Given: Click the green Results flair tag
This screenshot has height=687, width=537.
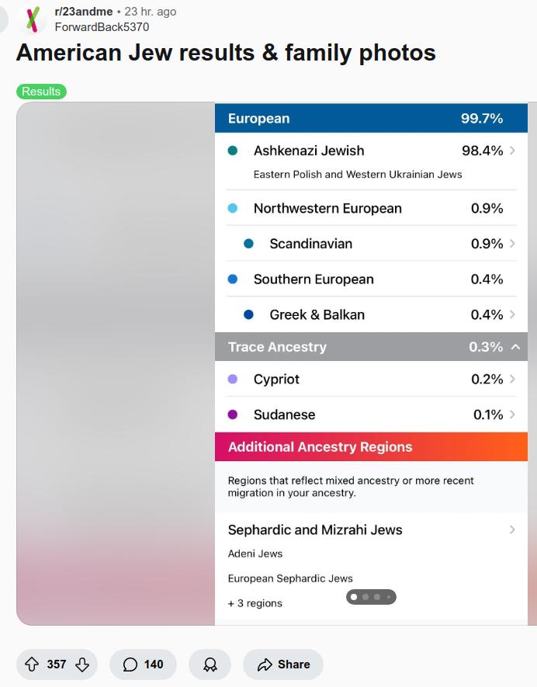Looking at the screenshot, I should click(x=41, y=92).
